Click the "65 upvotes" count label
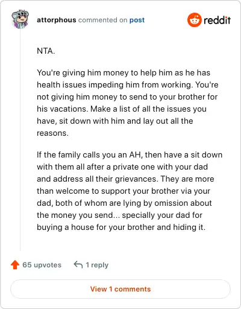Viewport: 241px width, 309px height. click(x=42, y=265)
